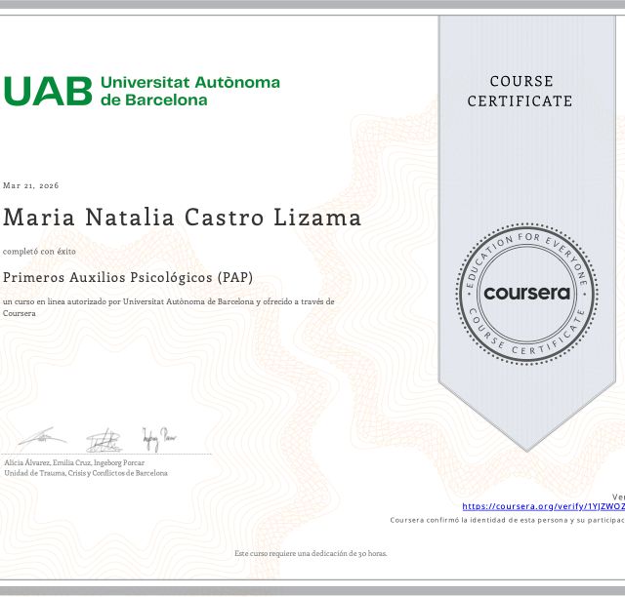
Task: Click the middle signature scribble
Action: point(104,441)
